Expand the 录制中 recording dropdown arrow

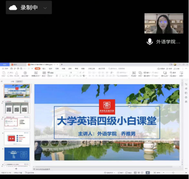[x=45, y=8]
